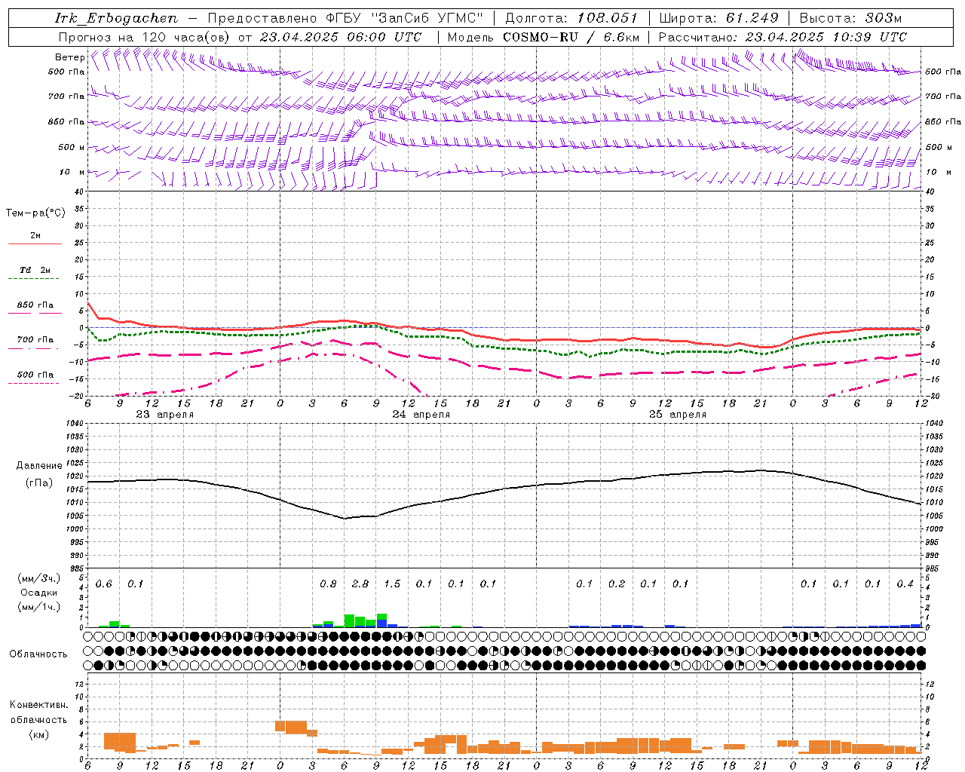The image size is (965, 772).
Task: Click the '10 м' wind level label on left
Action: coord(72,173)
